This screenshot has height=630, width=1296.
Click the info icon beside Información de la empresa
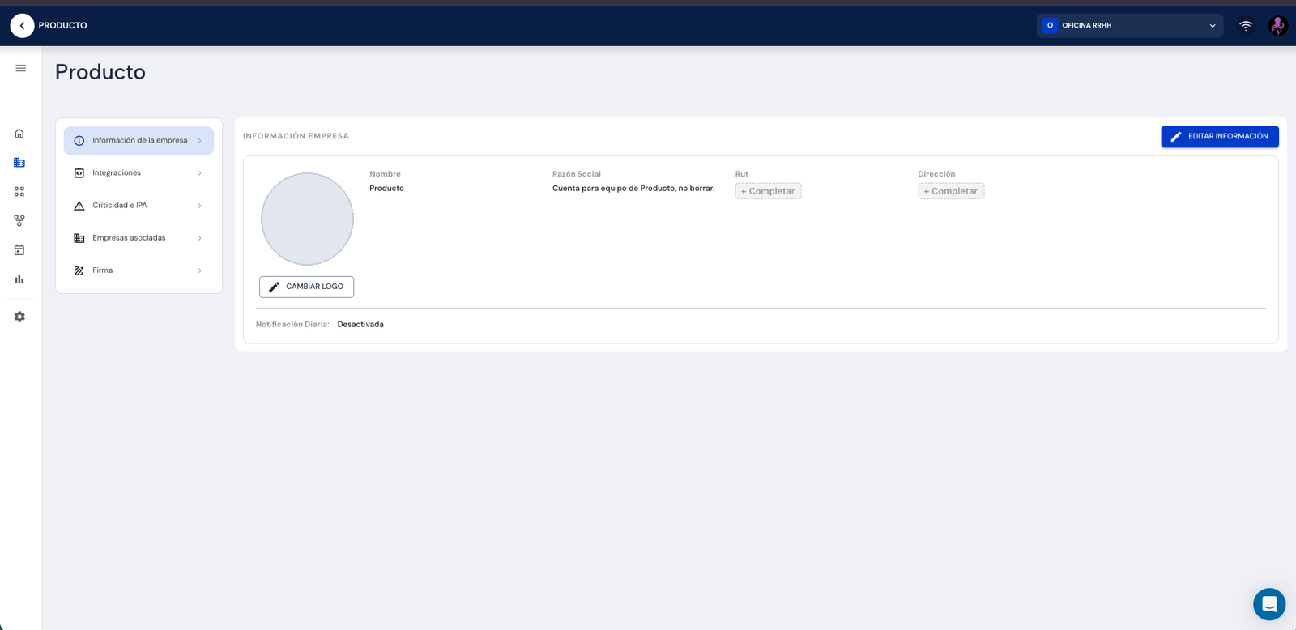click(79, 141)
